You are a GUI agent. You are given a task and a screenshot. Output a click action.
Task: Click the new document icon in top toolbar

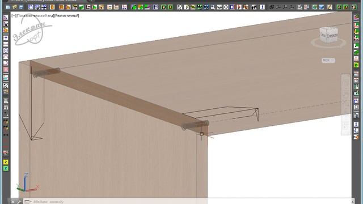8,7
